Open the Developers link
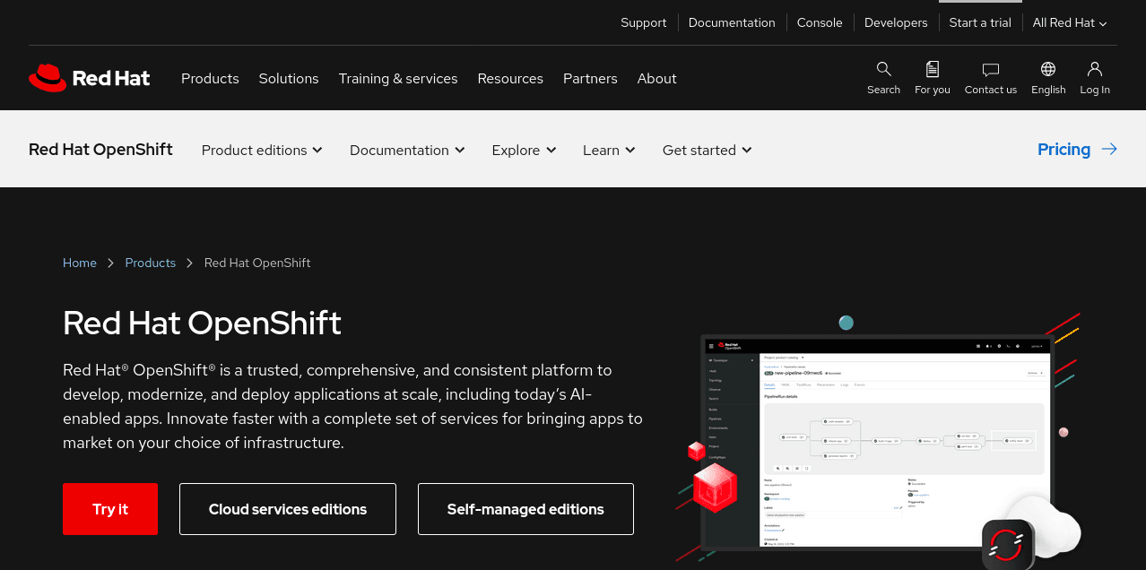This screenshot has height=570, width=1146. (896, 22)
